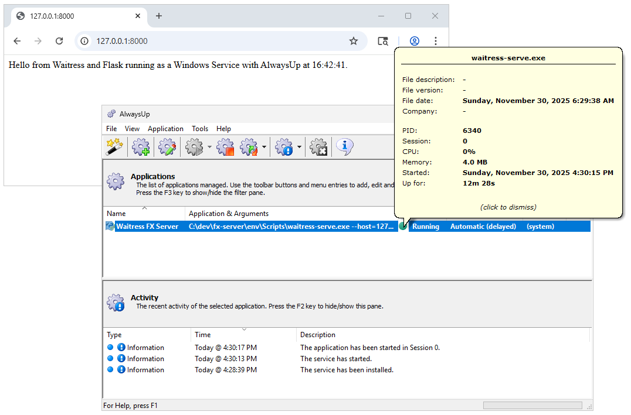Click the Edit Application pencil gear icon
Viewport: 631px width, 415px height.
coord(167,147)
